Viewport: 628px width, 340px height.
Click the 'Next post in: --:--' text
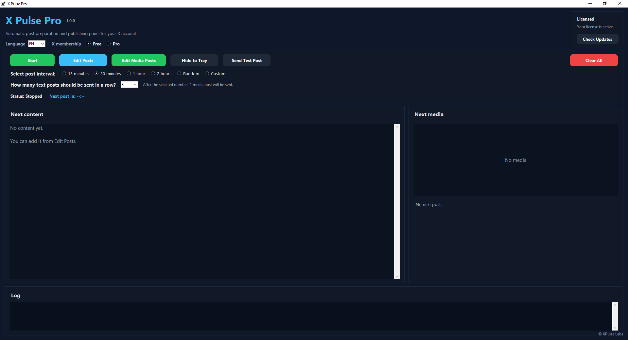pos(67,96)
